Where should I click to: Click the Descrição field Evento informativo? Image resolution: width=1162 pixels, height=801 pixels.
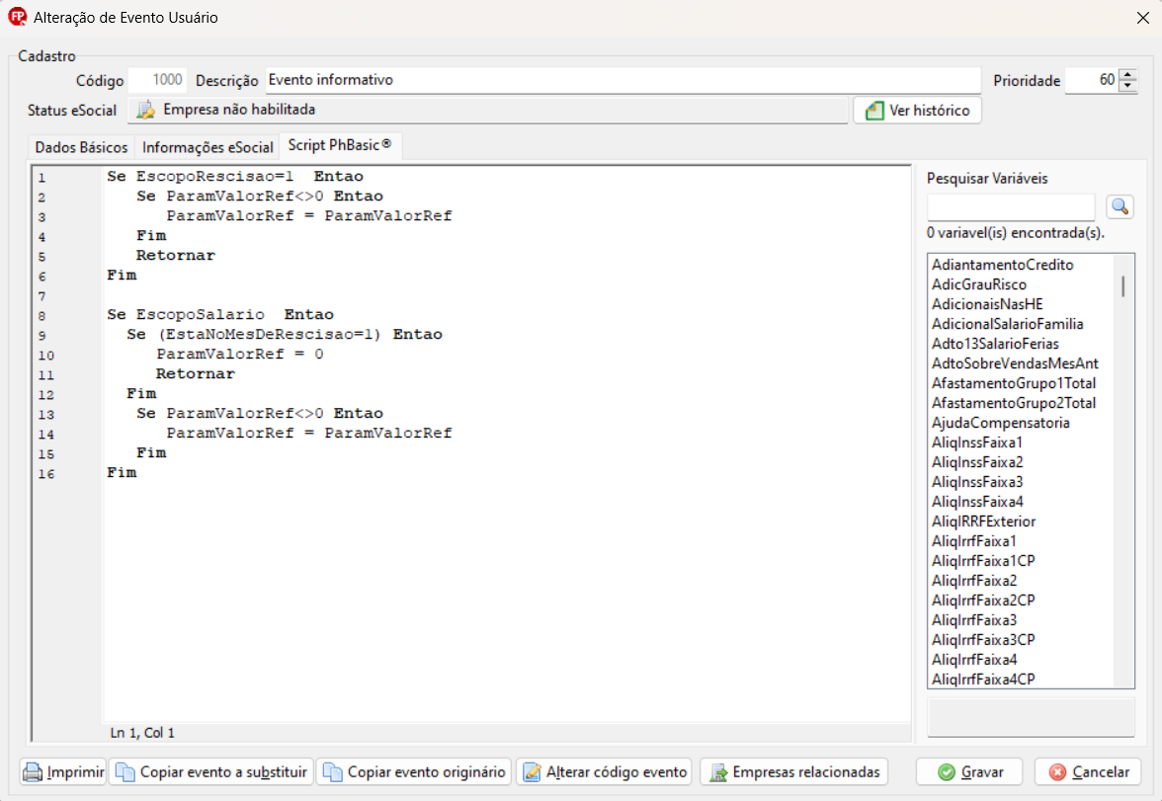click(x=622, y=80)
